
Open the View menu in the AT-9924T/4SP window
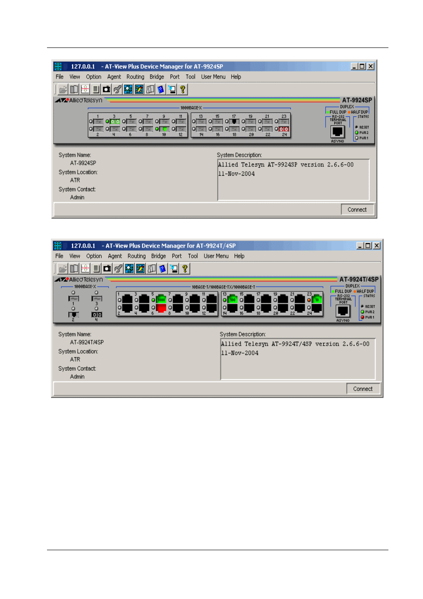74,256
